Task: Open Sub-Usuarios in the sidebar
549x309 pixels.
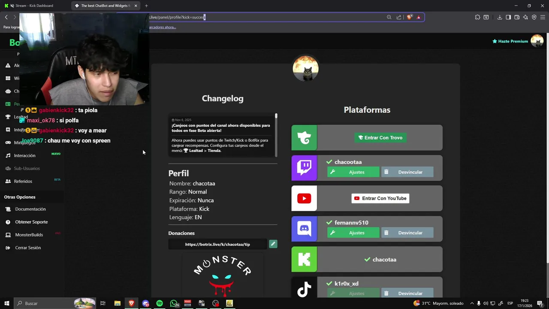Action: point(27,168)
